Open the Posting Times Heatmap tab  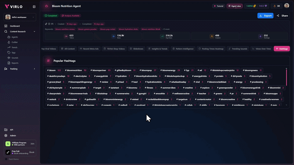coord(211,49)
